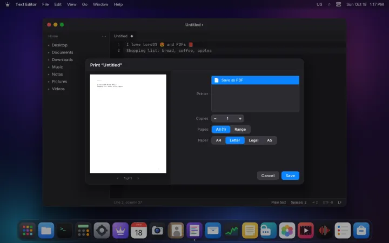
Task: Choose Letter paper size
Action: tap(234, 140)
